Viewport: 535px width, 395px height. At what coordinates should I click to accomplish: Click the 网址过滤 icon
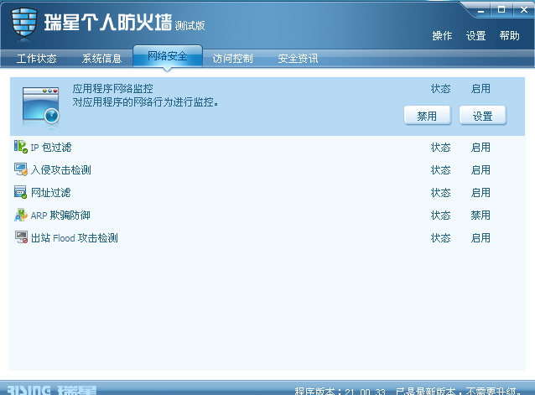pyautogui.click(x=20, y=192)
